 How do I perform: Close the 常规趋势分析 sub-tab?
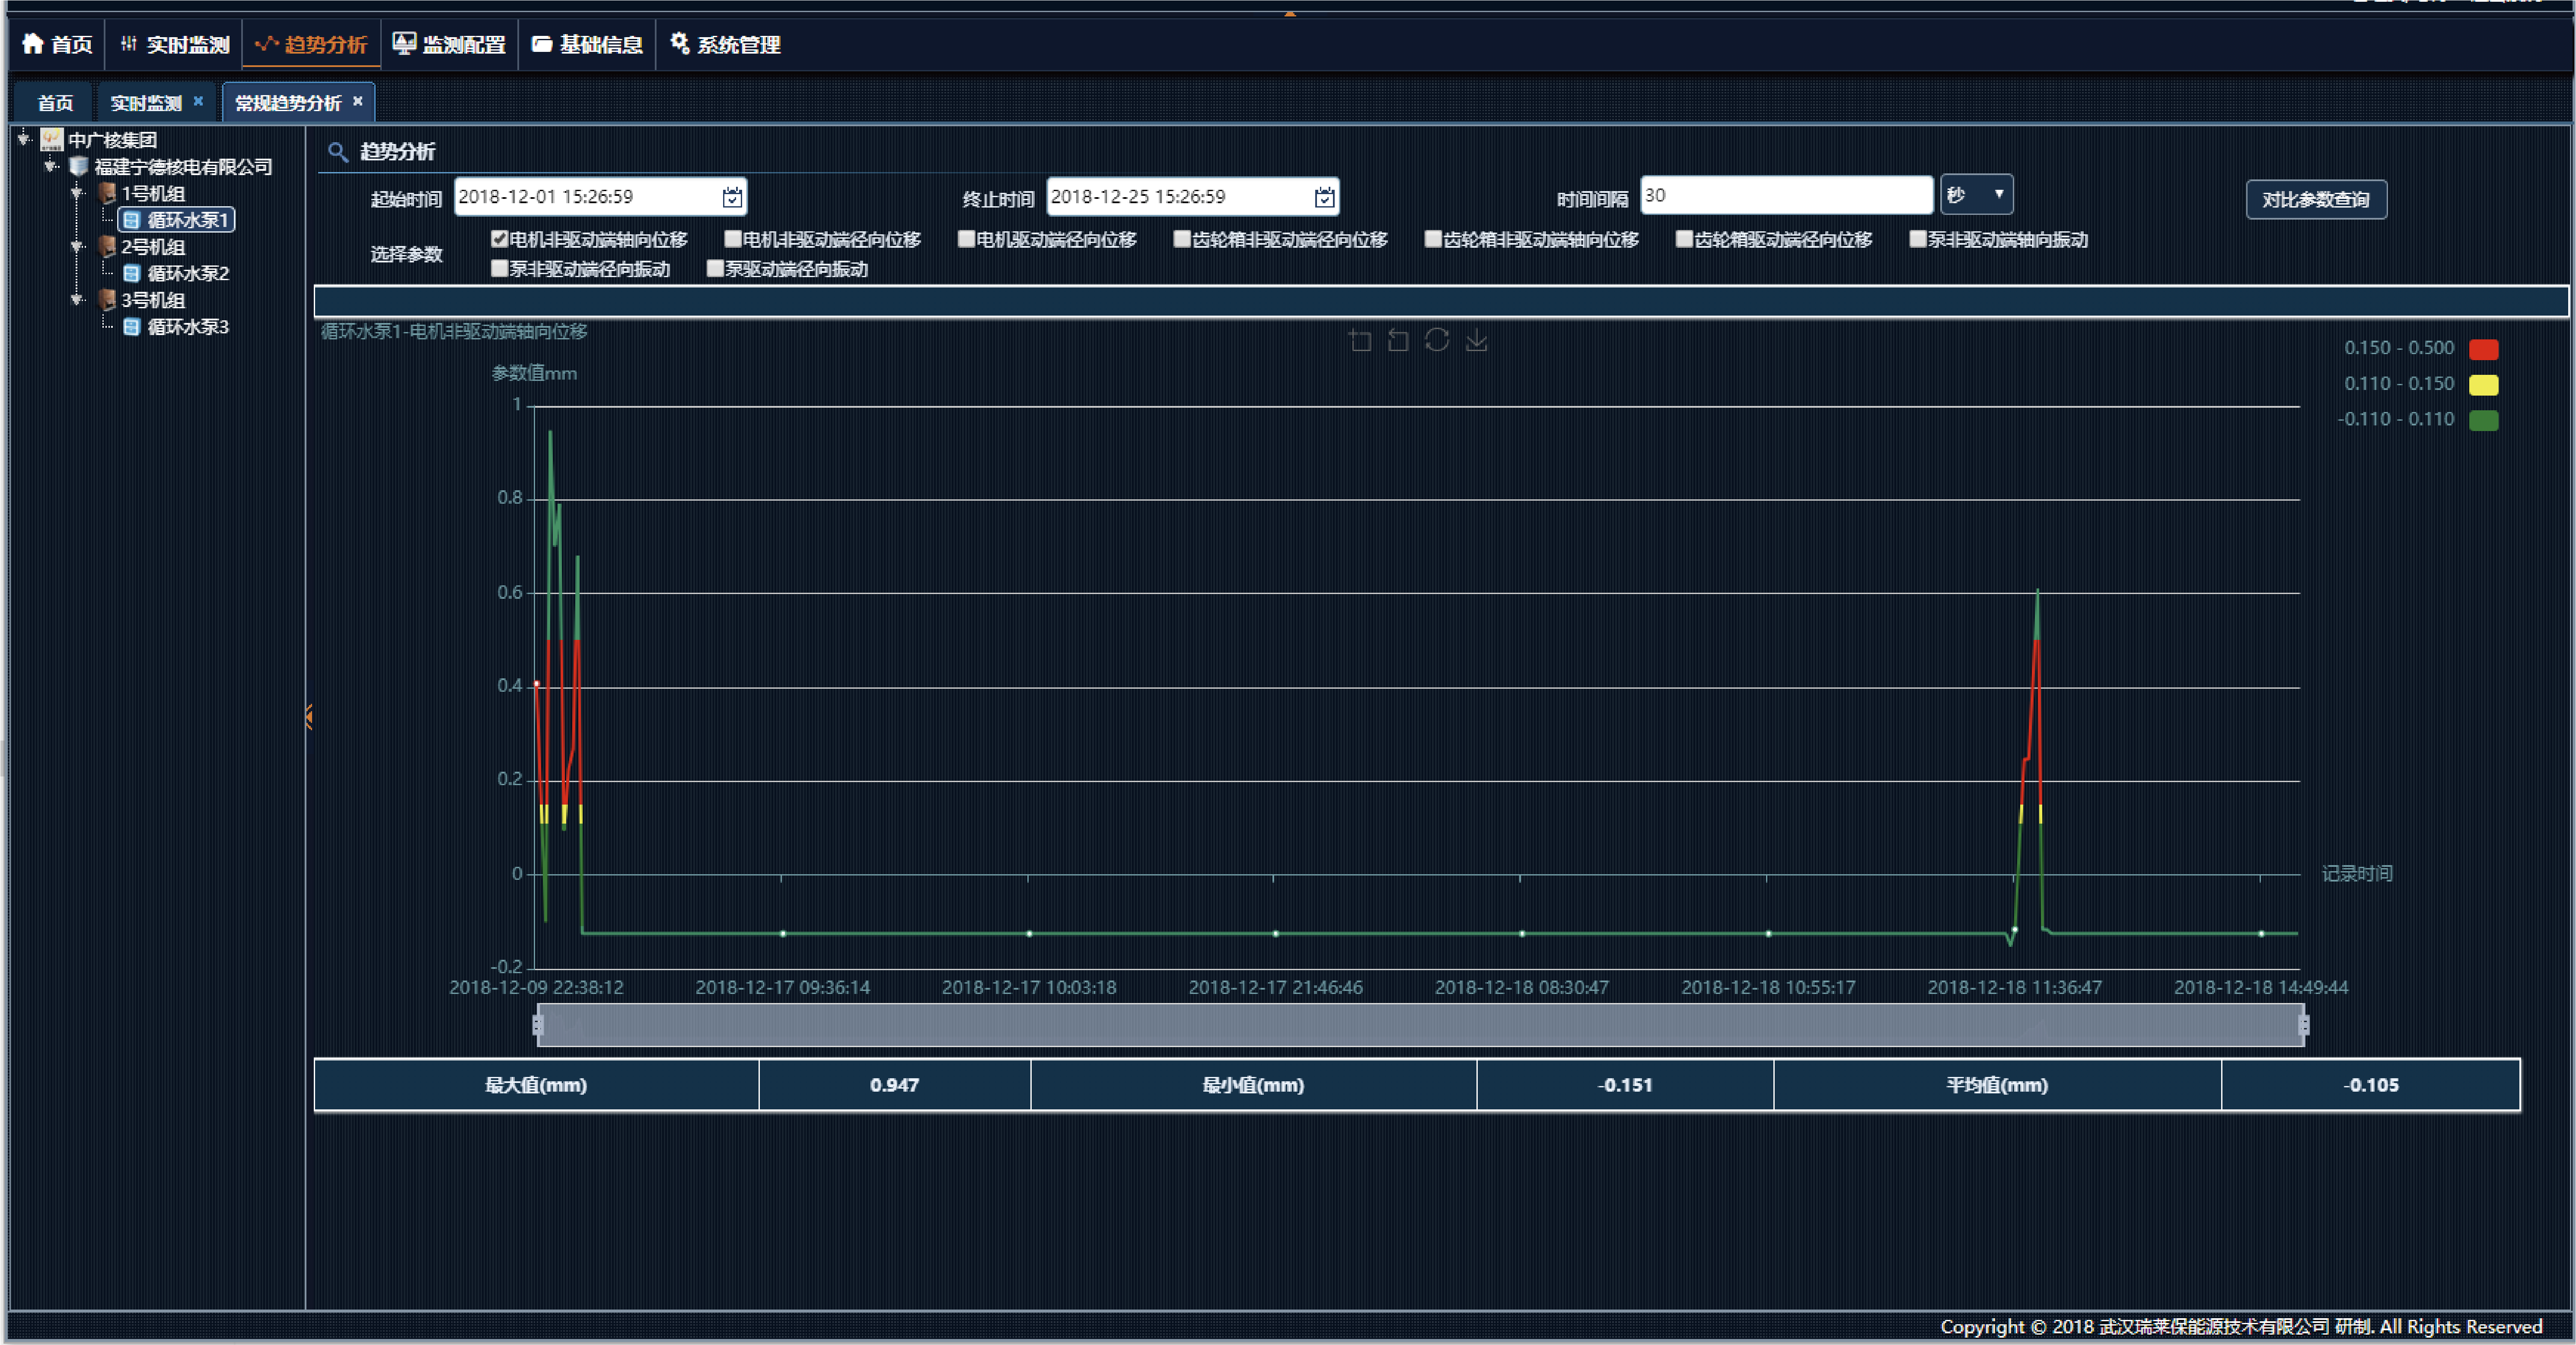357,101
